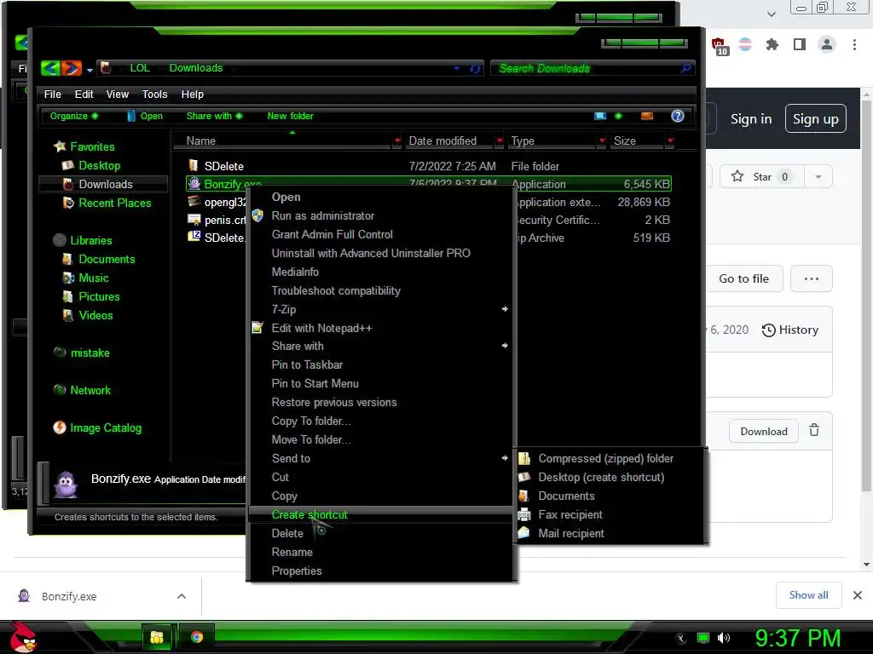
Task: Select Desktop under Favorites
Action: point(99,166)
